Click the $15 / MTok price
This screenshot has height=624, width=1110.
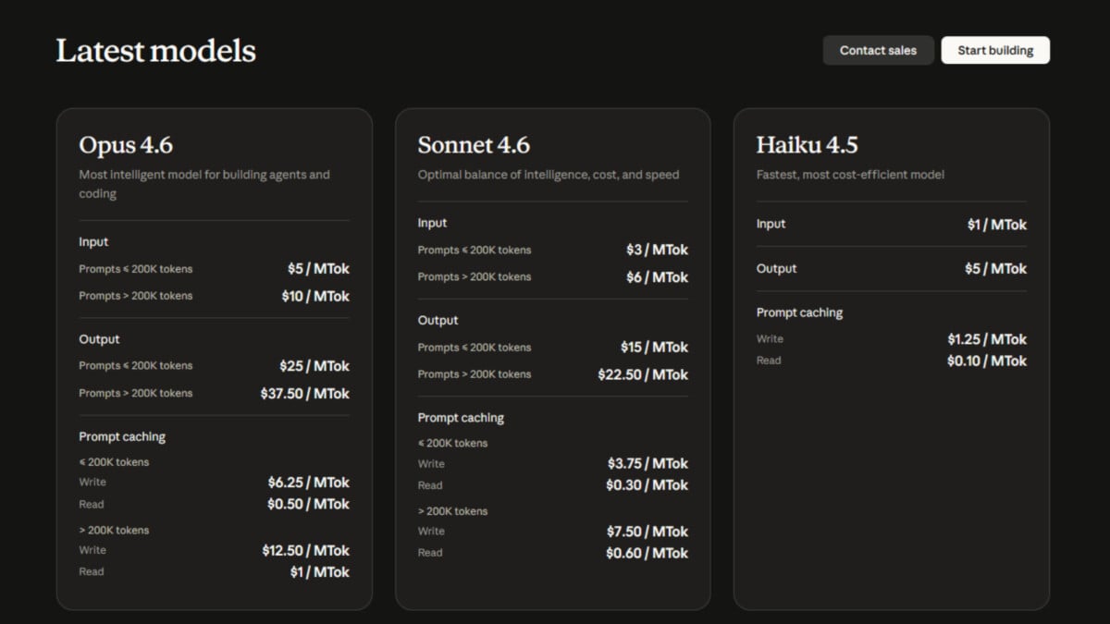pyautogui.click(x=654, y=348)
